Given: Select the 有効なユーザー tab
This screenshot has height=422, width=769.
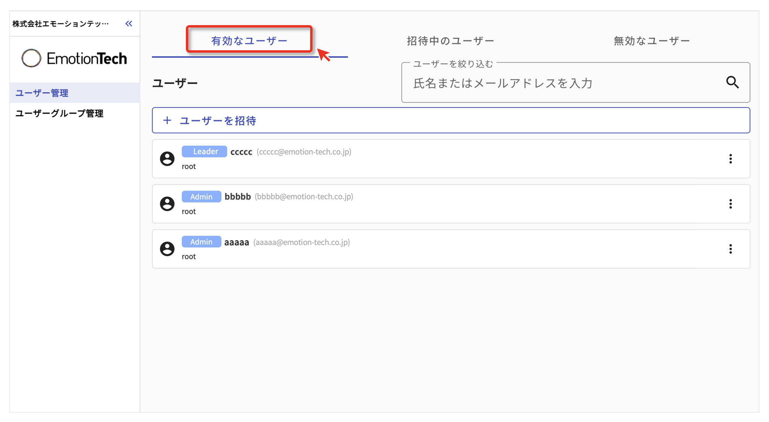Looking at the screenshot, I should [x=249, y=41].
